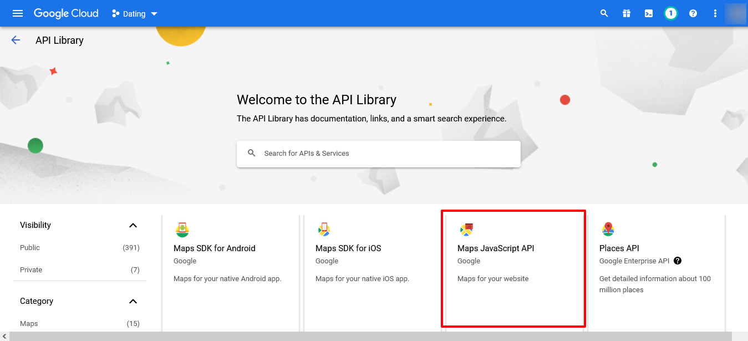Click the Welcome to the API Library heading
Image resolution: width=748 pixels, height=341 pixels.
coord(317,100)
